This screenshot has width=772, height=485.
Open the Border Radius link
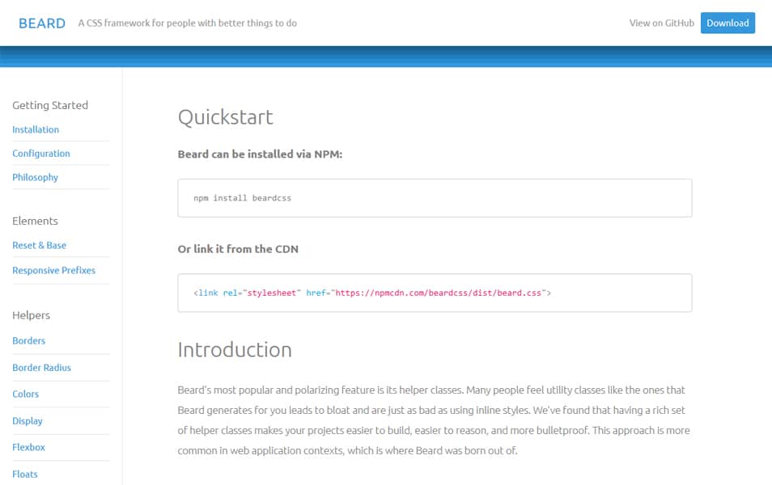pyautogui.click(x=41, y=368)
